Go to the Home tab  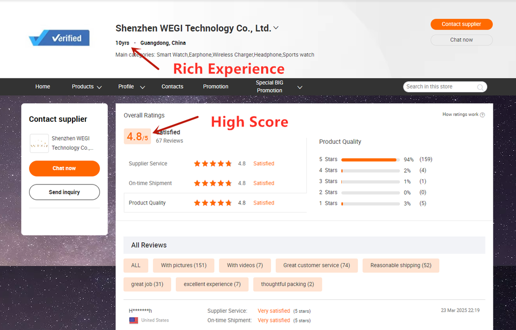pyautogui.click(x=43, y=86)
